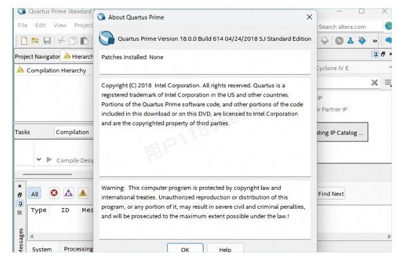Click the globe icon beside altera.com search
Viewport: 404px width, 261px height.
[388, 26]
